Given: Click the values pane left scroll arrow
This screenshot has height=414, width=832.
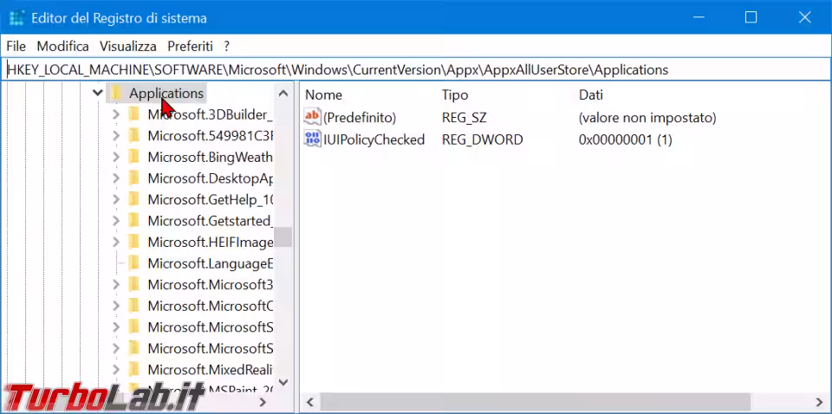Looking at the screenshot, I should coord(310,402).
